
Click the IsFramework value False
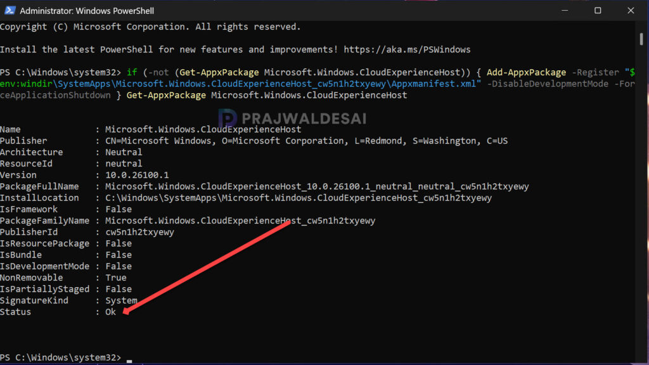(119, 209)
